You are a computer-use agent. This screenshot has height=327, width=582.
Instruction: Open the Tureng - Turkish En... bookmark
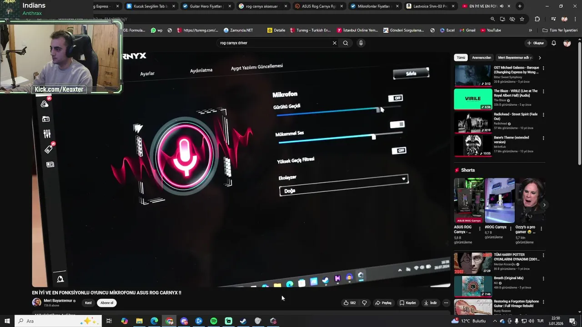point(310,30)
